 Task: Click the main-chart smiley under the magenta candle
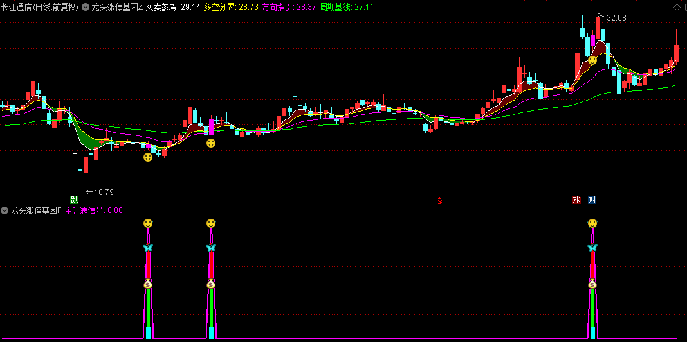click(211, 143)
